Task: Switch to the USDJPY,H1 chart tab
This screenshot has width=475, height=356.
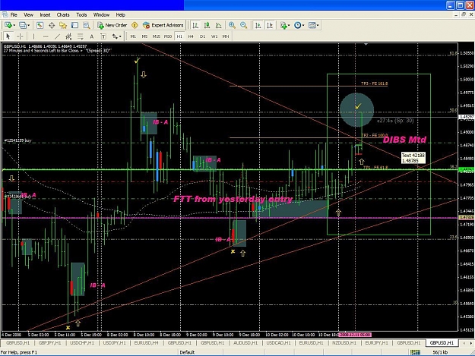Action: (x=114, y=343)
